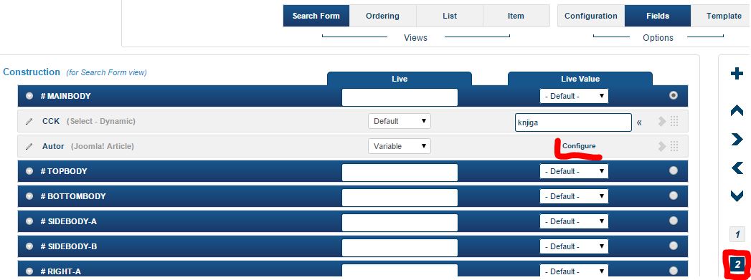Image resolution: width=751 pixels, height=280 pixels.
Task: Switch to panel 1 button
Action: tap(737, 235)
